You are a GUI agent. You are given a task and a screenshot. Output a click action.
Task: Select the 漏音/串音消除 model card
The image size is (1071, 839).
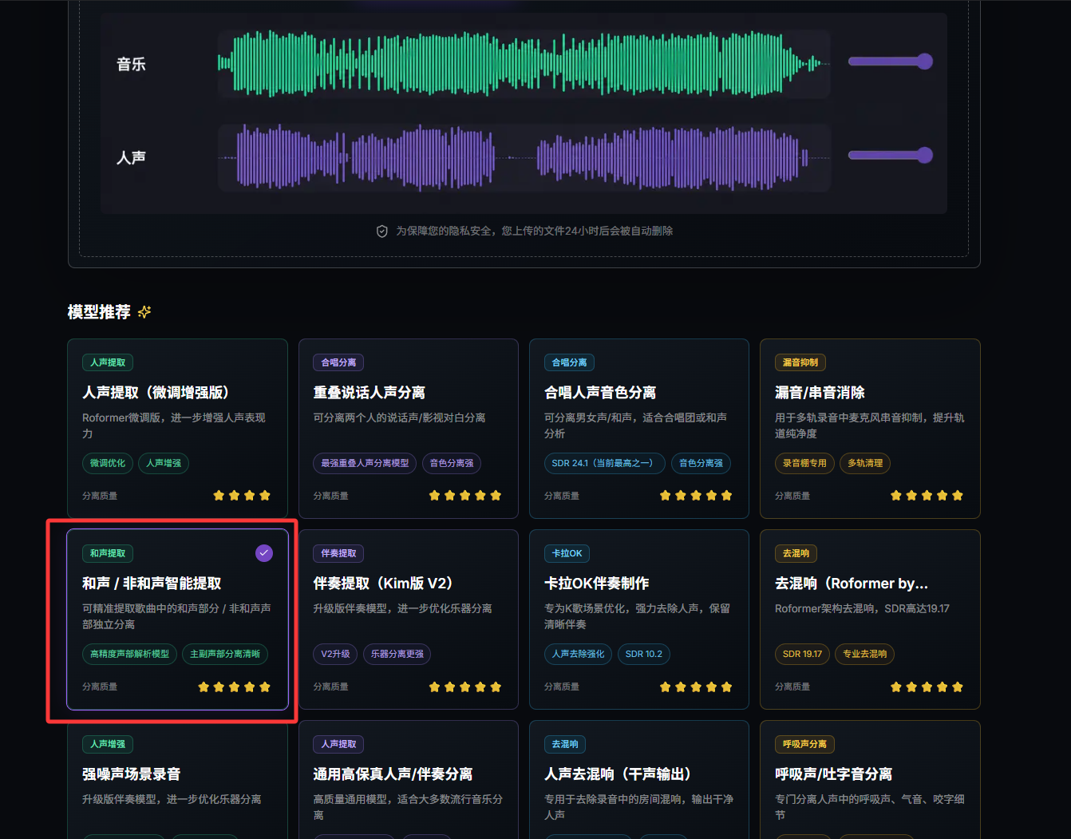pos(870,429)
